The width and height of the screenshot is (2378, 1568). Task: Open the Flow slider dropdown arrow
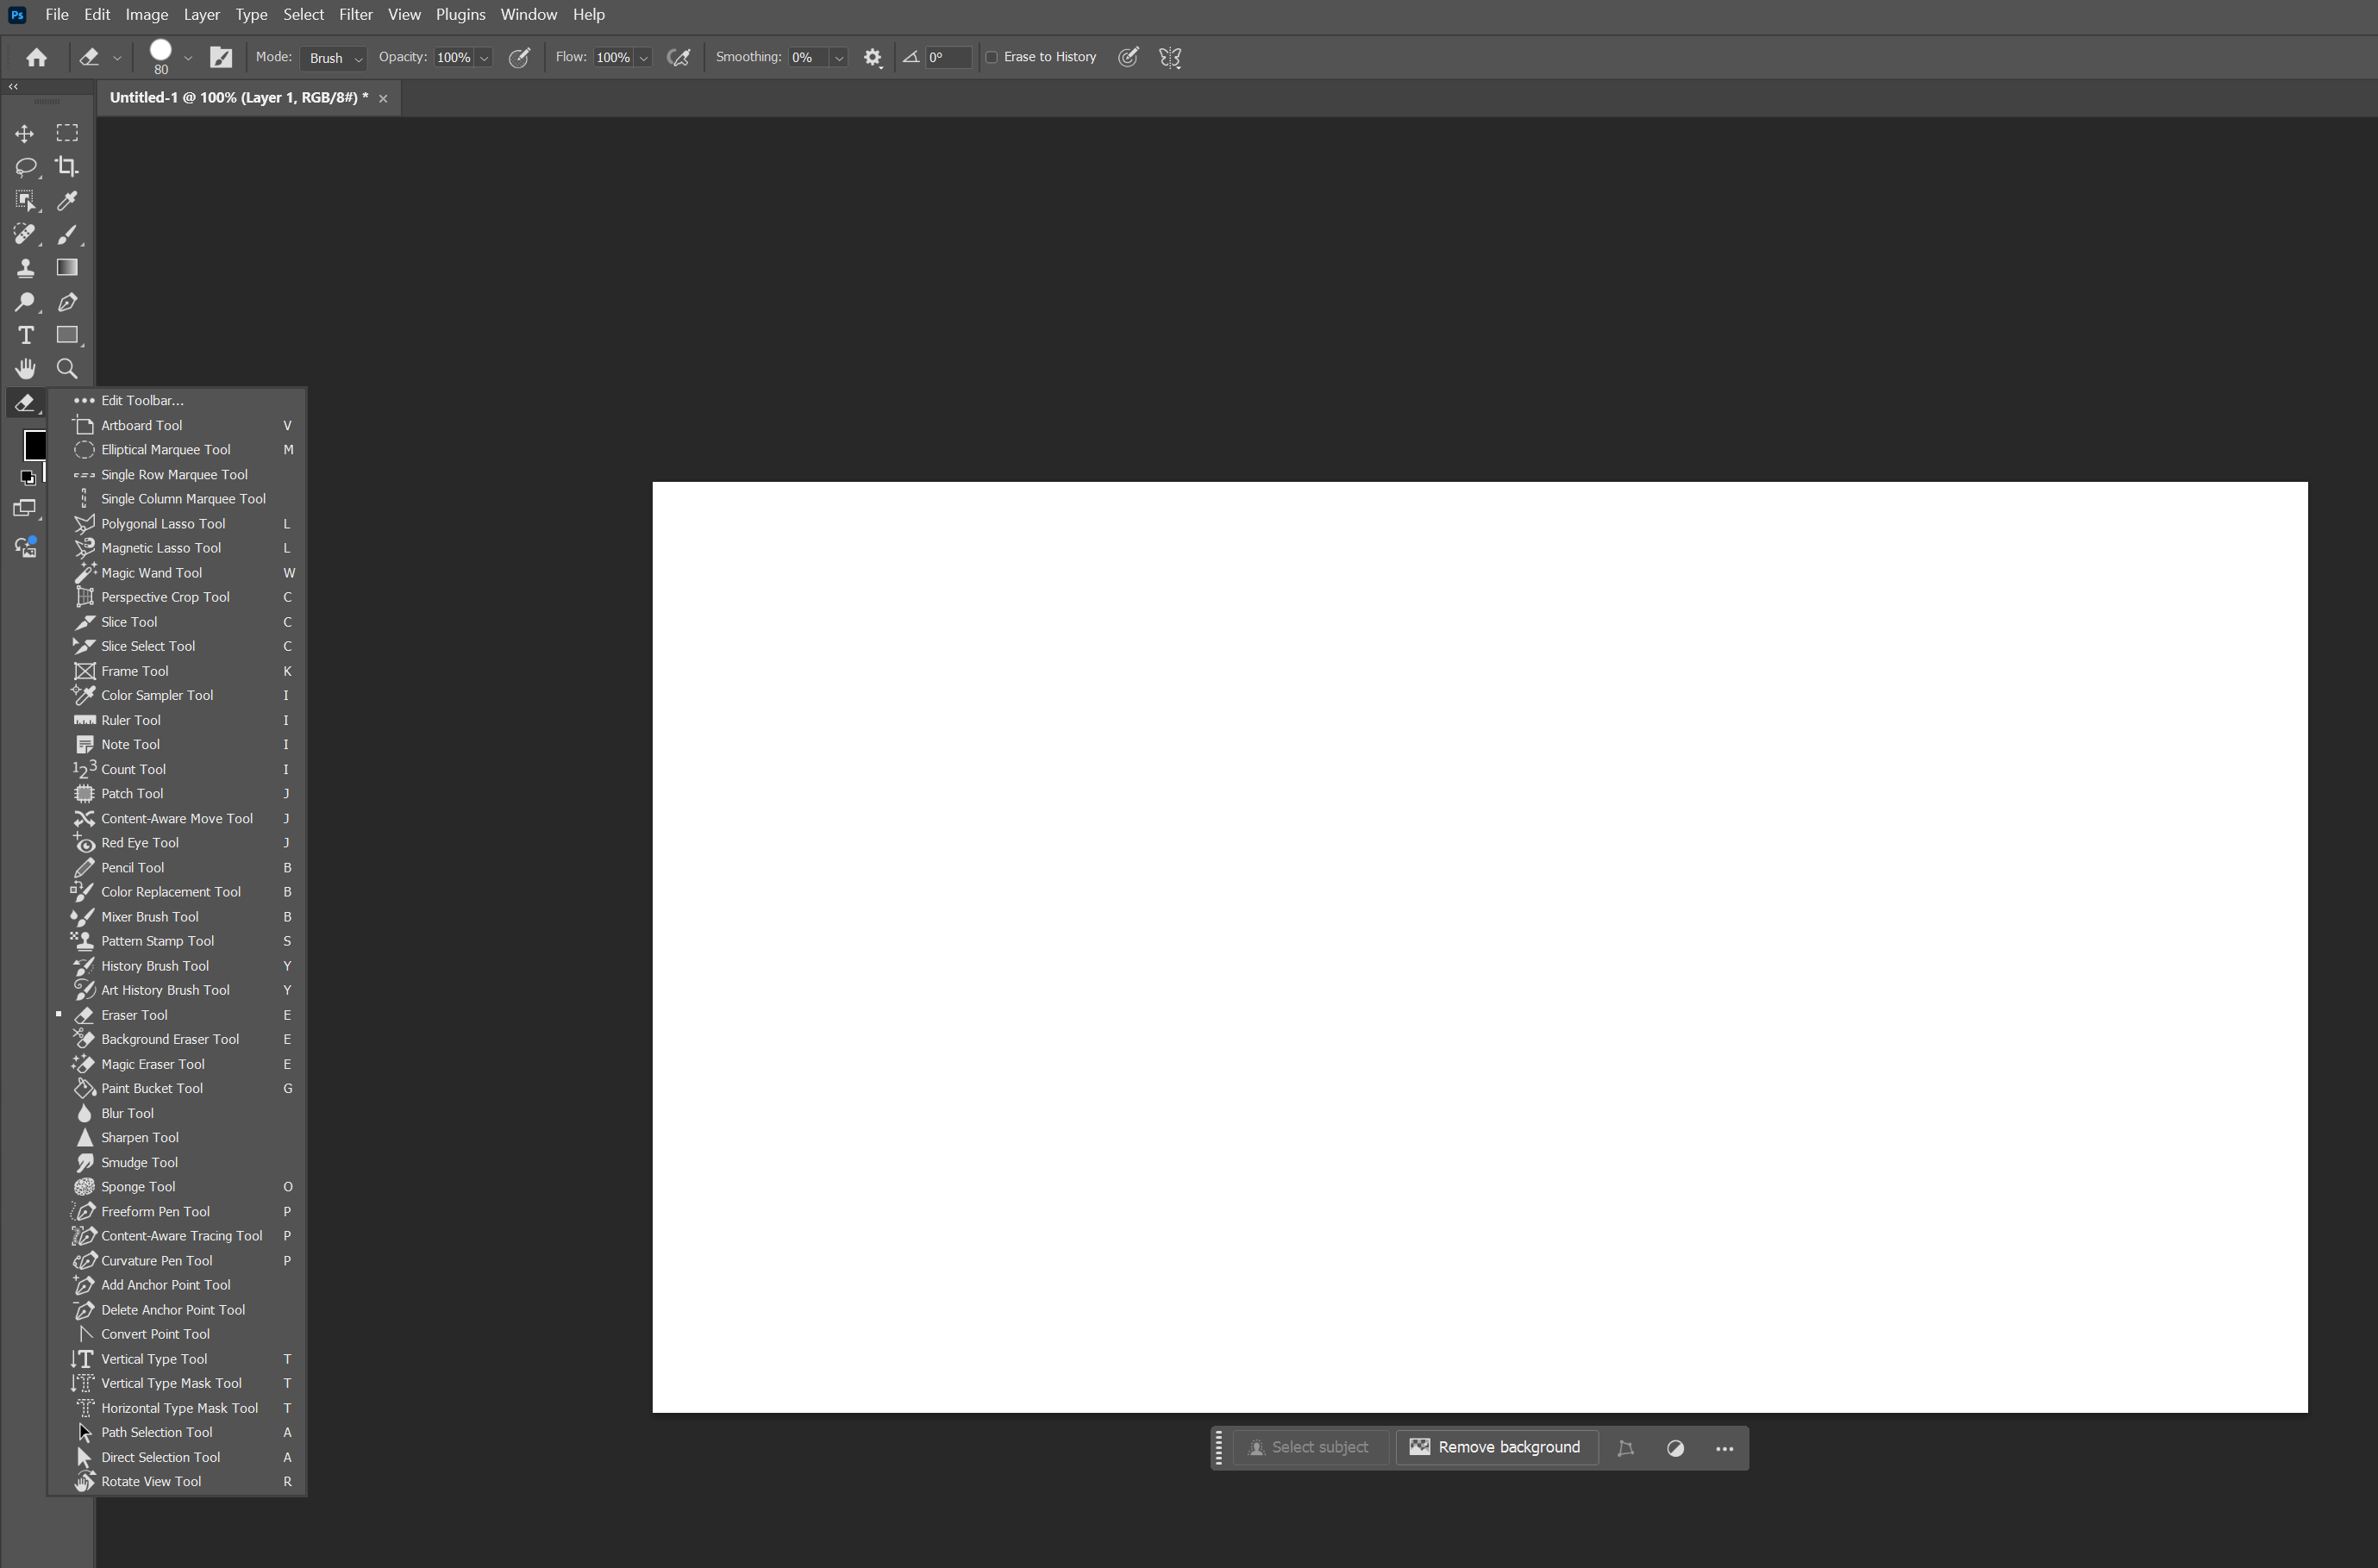click(644, 57)
